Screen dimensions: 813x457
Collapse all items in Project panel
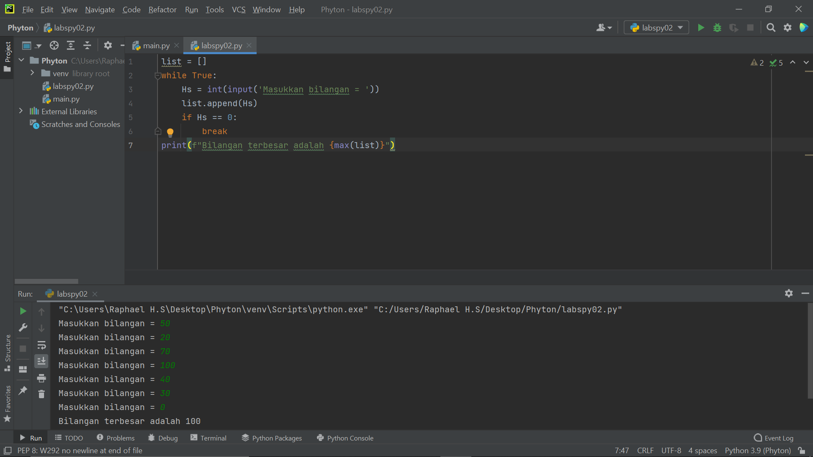coord(87,46)
